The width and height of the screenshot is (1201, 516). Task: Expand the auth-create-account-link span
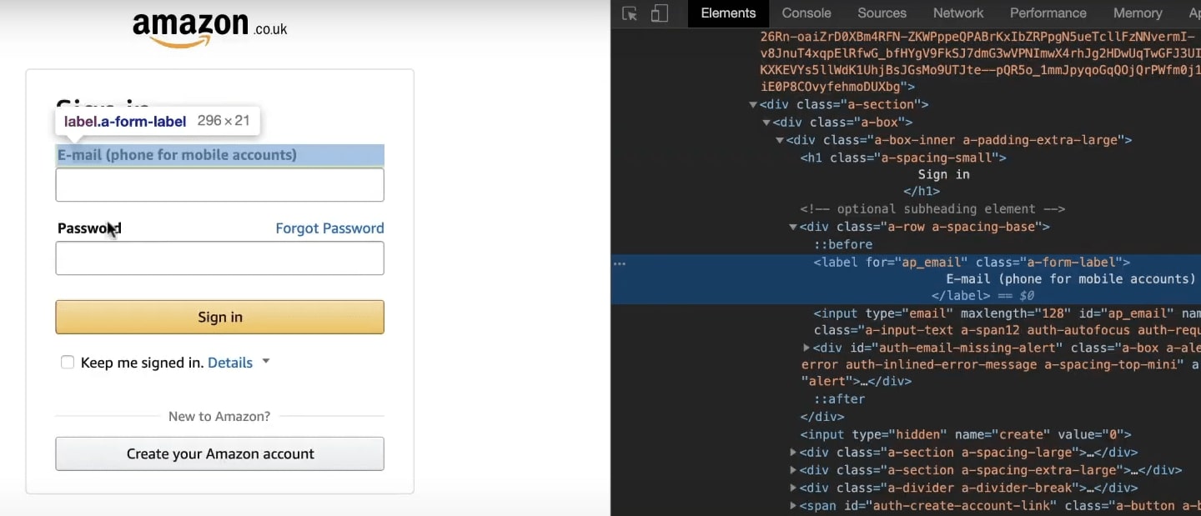[x=793, y=505]
